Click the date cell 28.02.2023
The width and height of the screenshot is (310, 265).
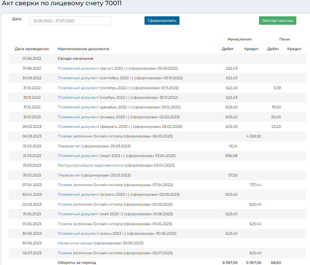(32, 127)
